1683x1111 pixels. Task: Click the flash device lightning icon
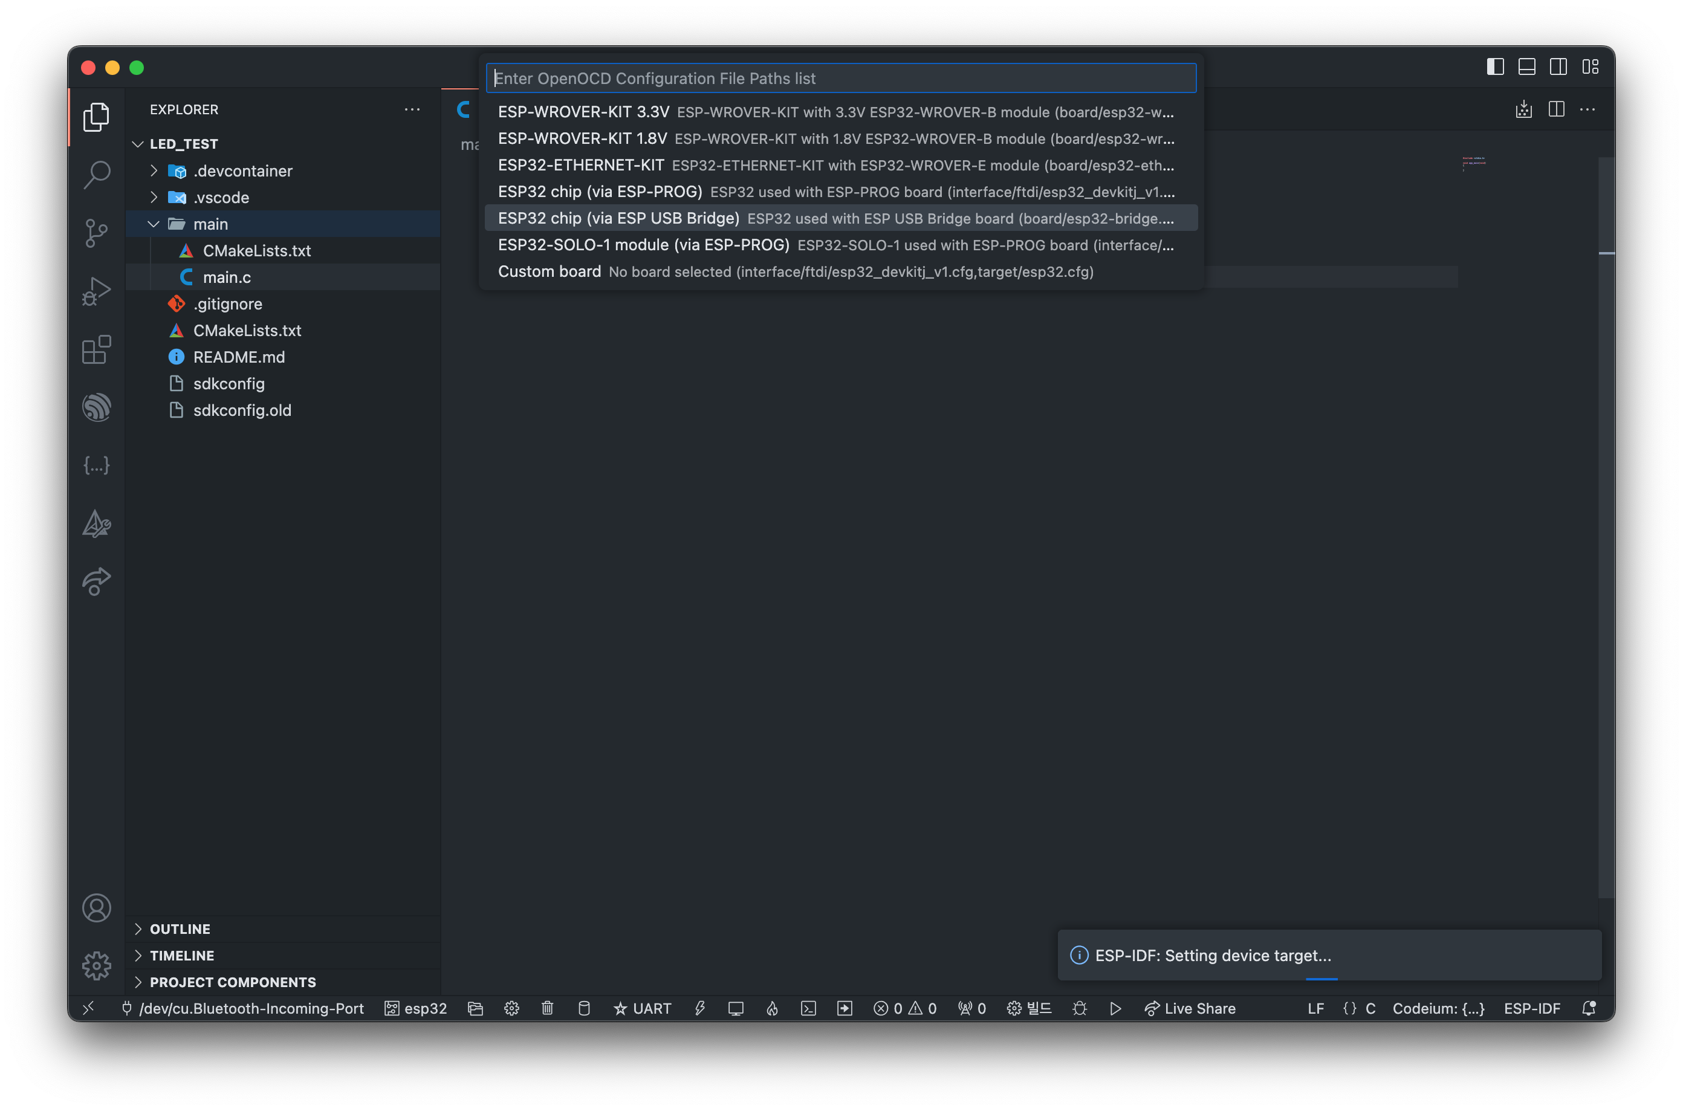click(699, 1008)
